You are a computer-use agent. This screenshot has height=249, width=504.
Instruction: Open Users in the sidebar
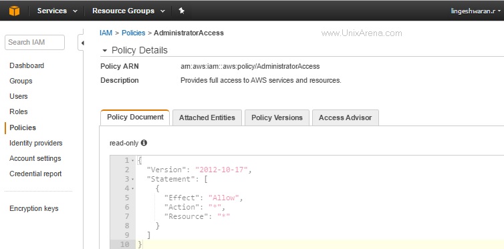coord(19,96)
